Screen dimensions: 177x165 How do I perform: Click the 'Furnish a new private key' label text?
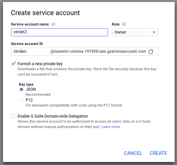coord(40,64)
